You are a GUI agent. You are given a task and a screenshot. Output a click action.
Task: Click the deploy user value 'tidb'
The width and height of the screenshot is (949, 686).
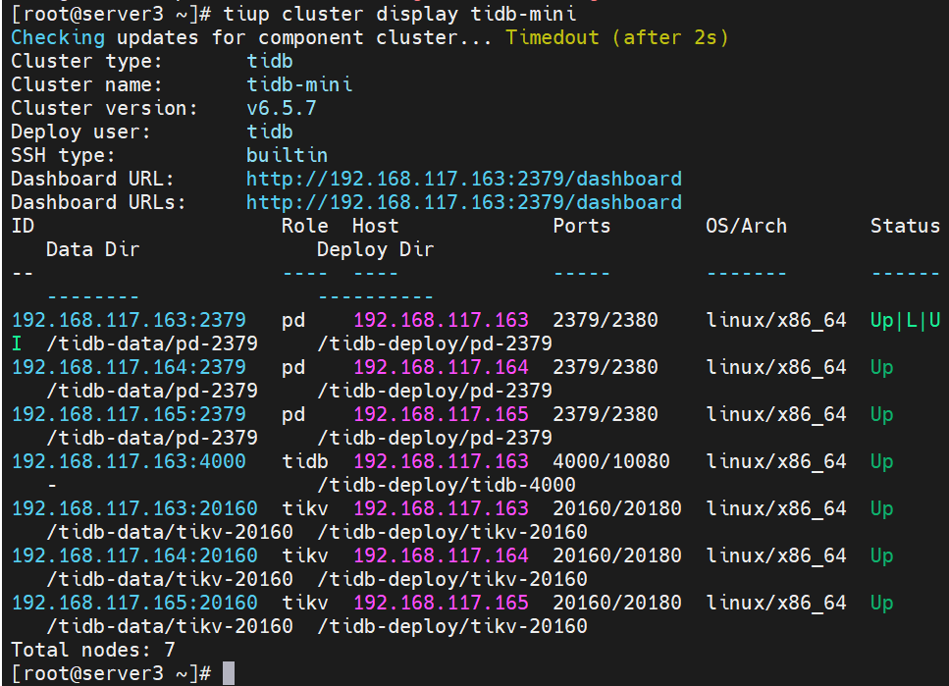pos(270,132)
